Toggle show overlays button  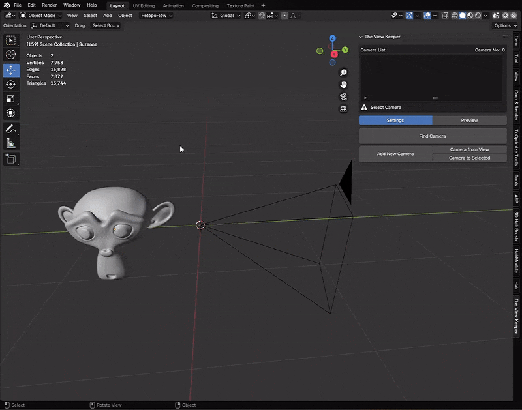427,16
